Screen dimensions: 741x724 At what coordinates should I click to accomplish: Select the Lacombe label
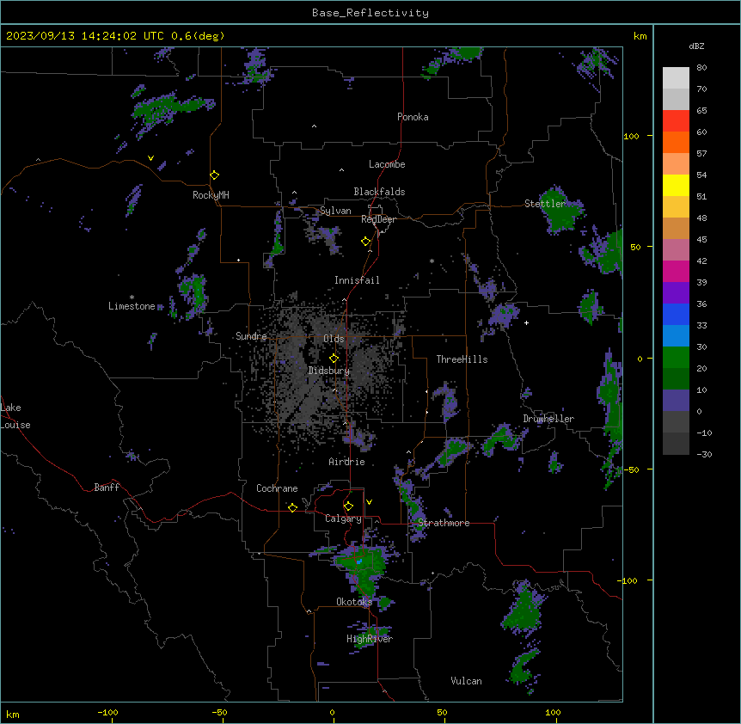click(387, 164)
